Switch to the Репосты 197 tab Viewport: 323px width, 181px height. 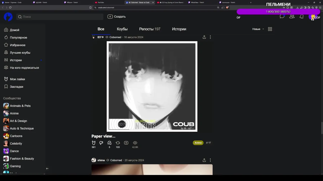[x=150, y=29]
